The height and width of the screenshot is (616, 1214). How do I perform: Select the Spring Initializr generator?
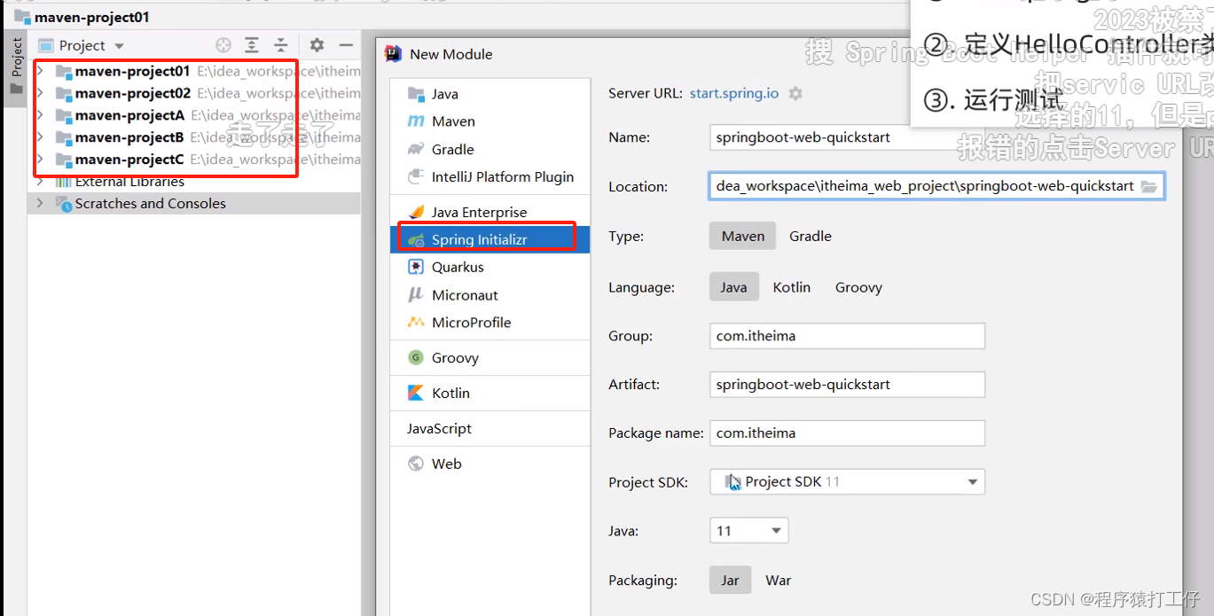pyautogui.click(x=490, y=240)
